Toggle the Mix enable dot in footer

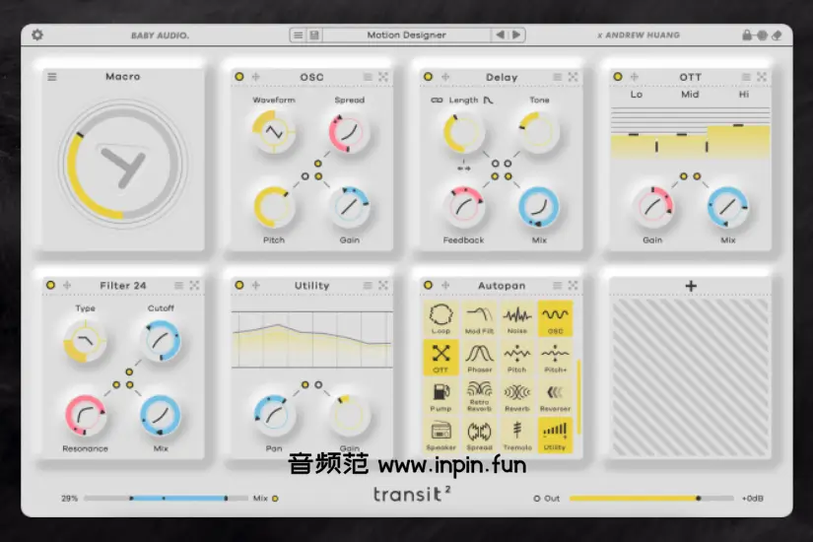(275, 499)
